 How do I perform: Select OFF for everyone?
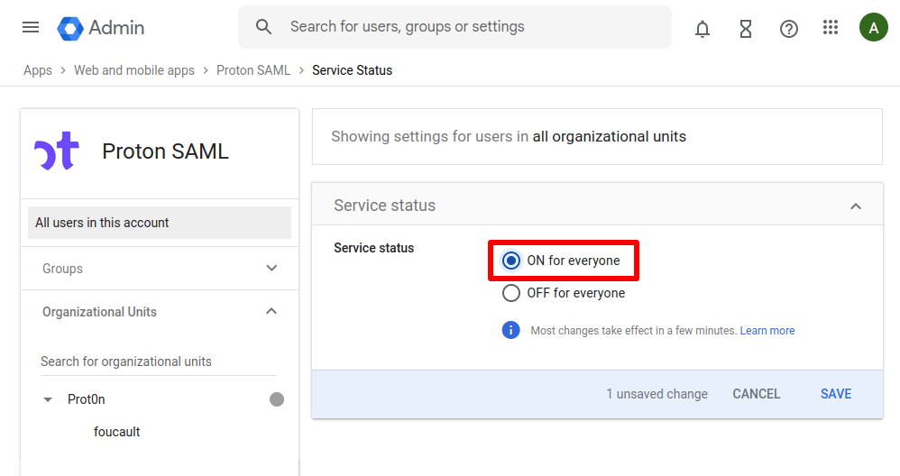[510, 293]
